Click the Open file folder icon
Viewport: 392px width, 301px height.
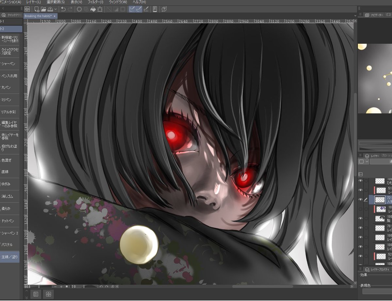point(43,9)
